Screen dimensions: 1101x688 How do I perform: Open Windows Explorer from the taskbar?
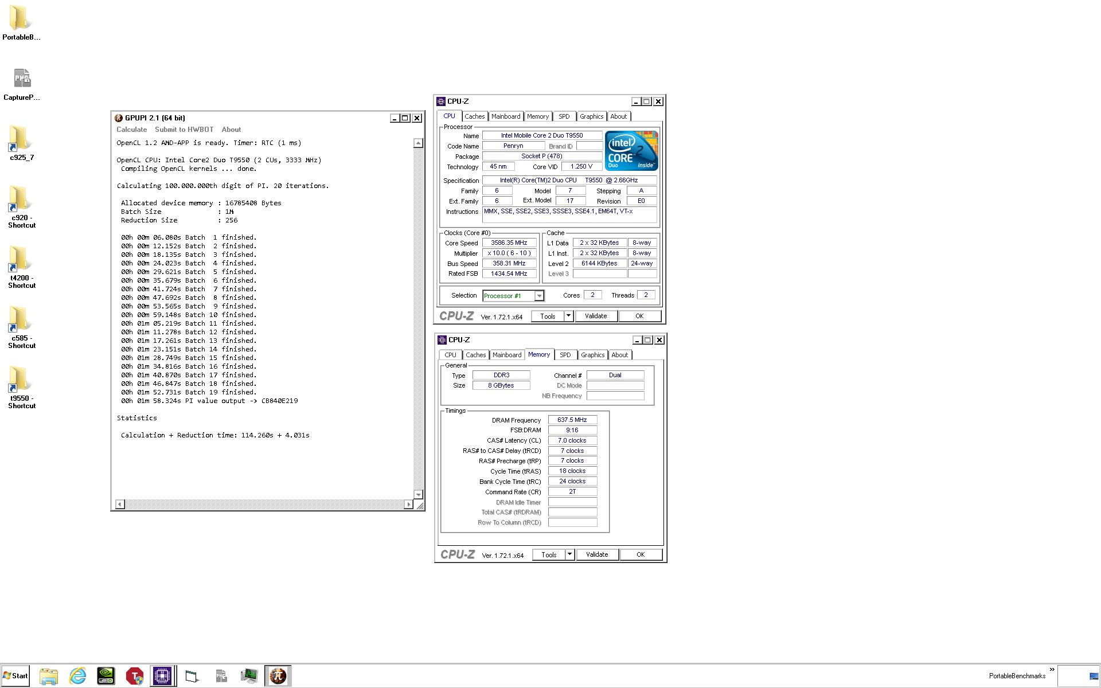[x=49, y=676]
